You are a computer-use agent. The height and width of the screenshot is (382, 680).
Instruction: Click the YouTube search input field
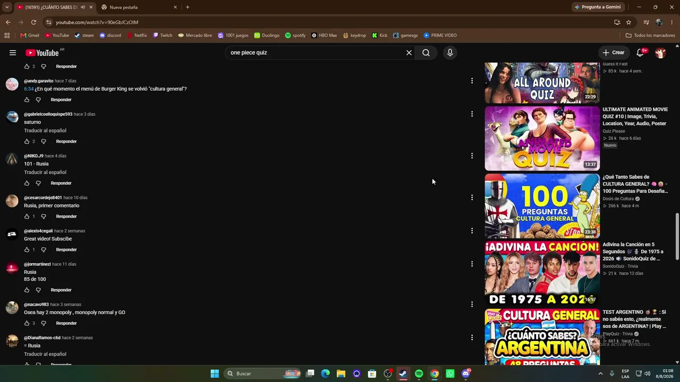313,53
